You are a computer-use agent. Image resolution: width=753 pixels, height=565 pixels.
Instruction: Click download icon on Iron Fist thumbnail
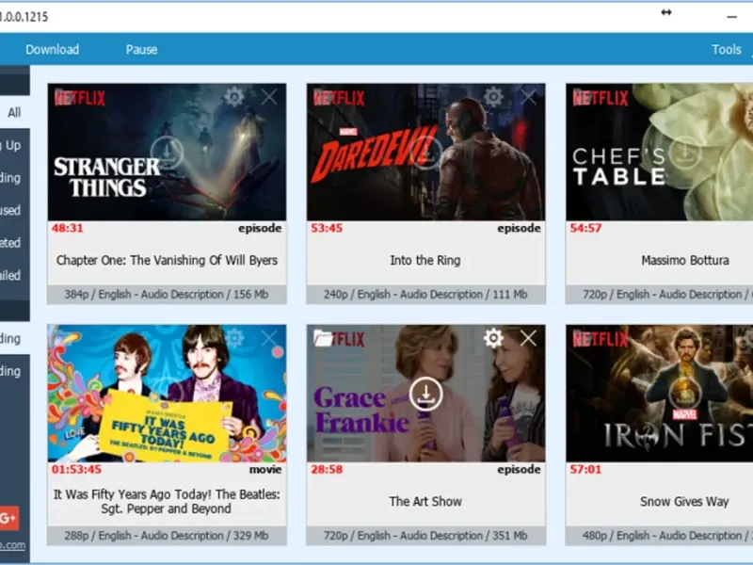685,394
